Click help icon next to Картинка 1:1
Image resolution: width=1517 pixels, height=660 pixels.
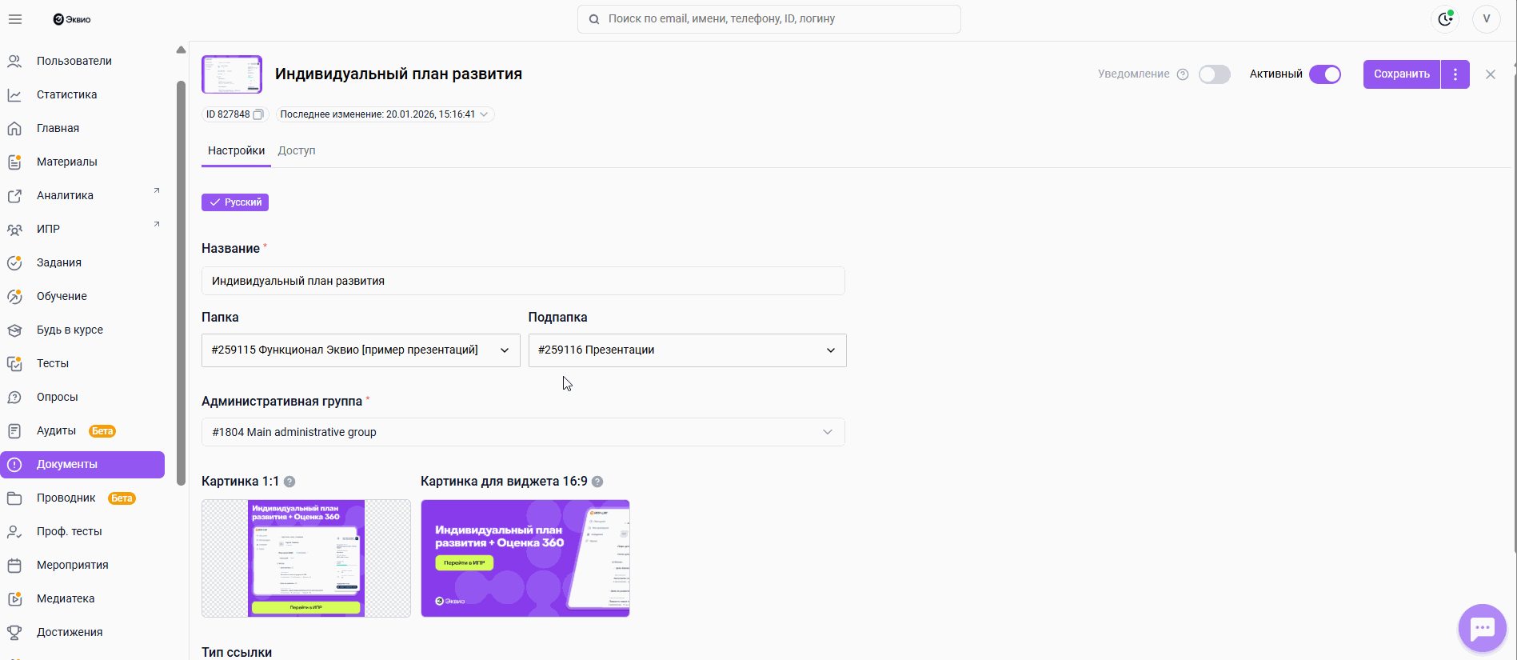(289, 482)
